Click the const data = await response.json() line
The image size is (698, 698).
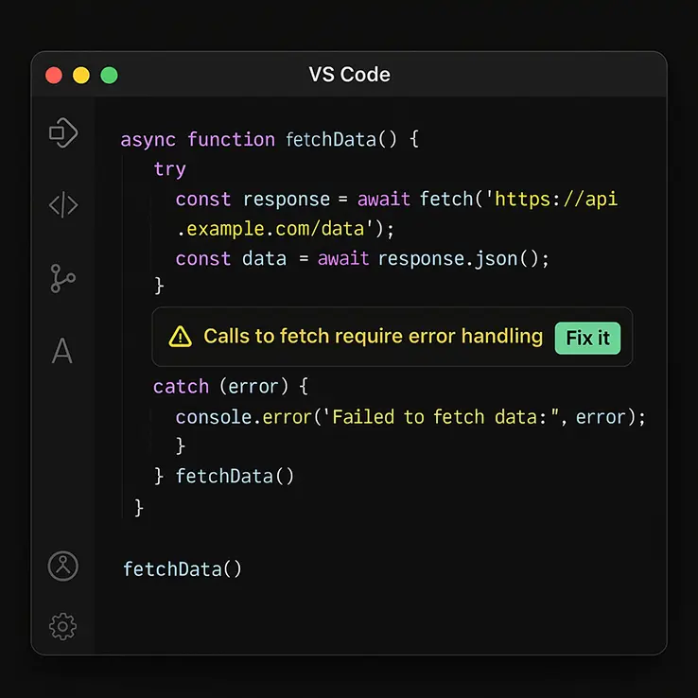[x=362, y=258]
